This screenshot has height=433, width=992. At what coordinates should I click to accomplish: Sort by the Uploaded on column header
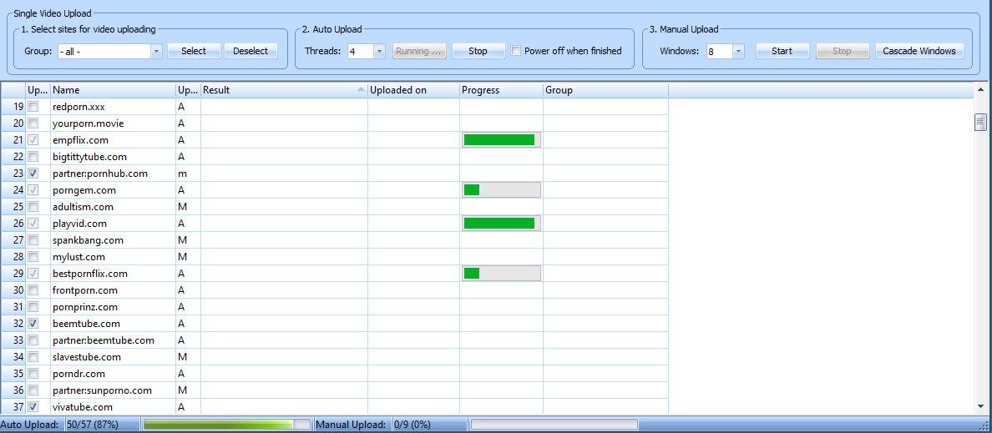click(414, 90)
